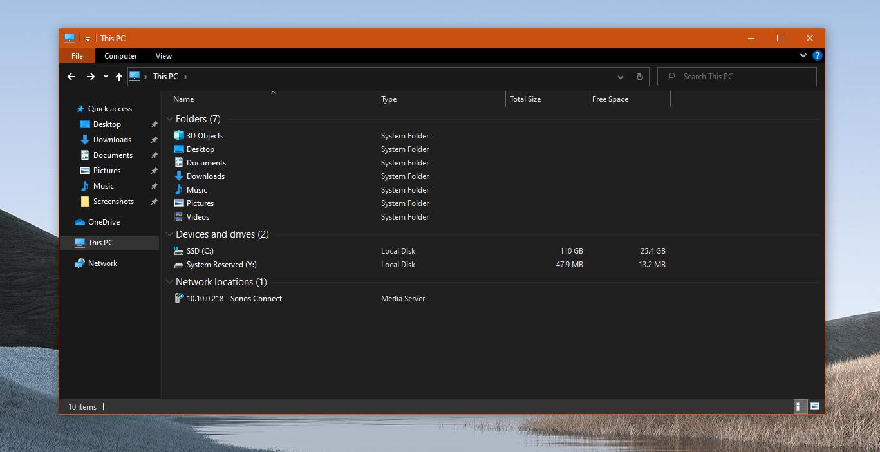Click the System Reserved (Y:) drive icon
The image size is (880, 452).
point(179,265)
